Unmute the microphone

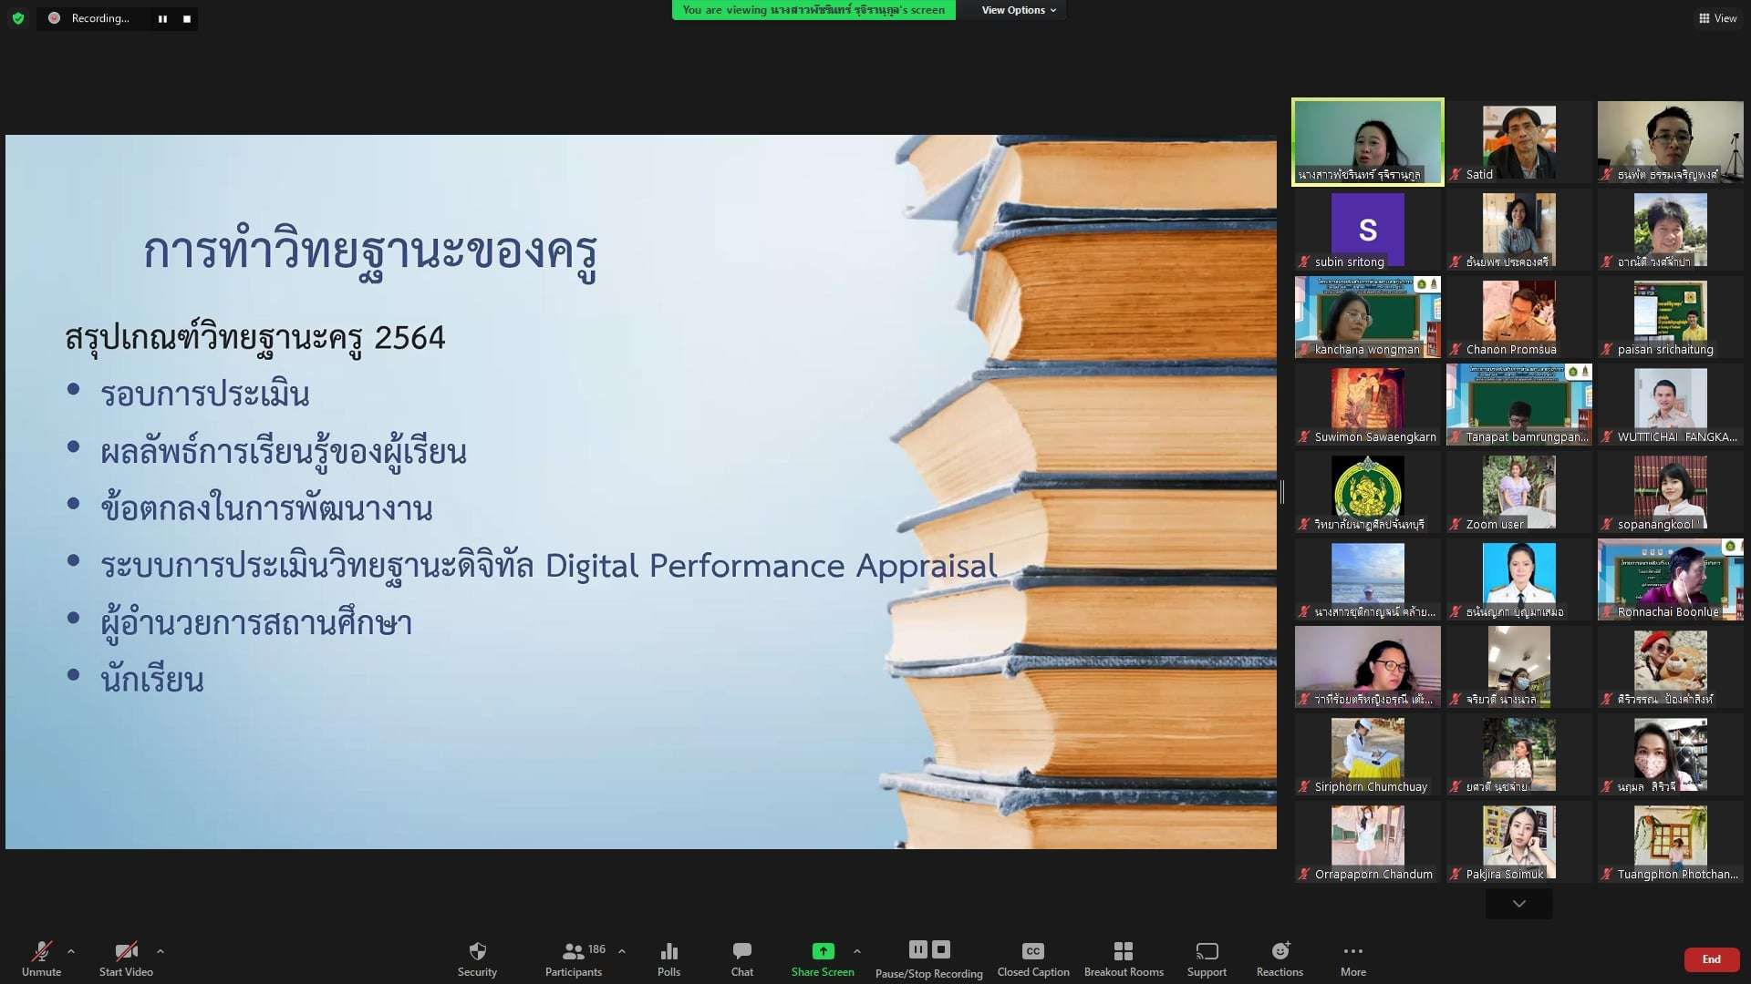tap(41, 958)
